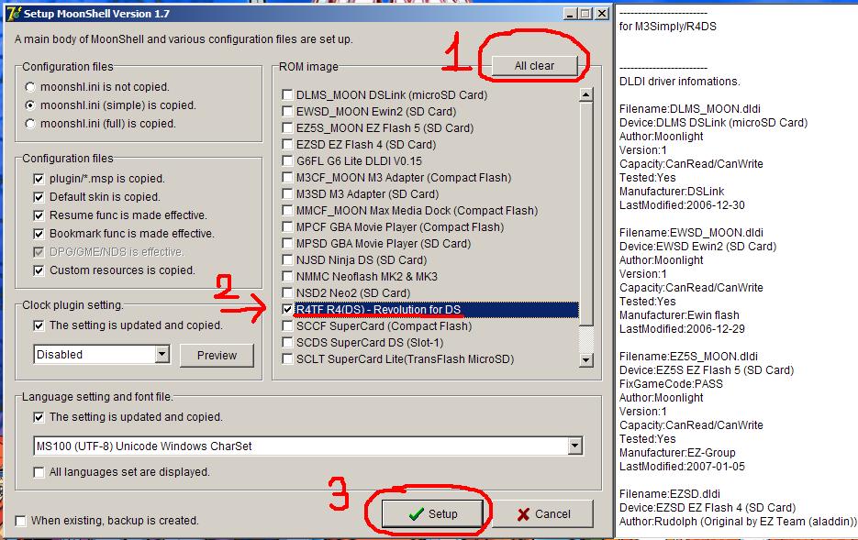Toggle 'Resume func is made effective' checkbox
858x540 pixels.
[x=39, y=215]
